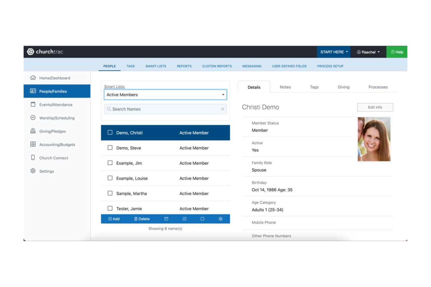Expand the Raechel account menu

[368, 52]
